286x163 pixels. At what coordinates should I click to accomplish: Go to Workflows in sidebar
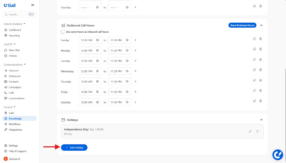click(x=15, y=124)
